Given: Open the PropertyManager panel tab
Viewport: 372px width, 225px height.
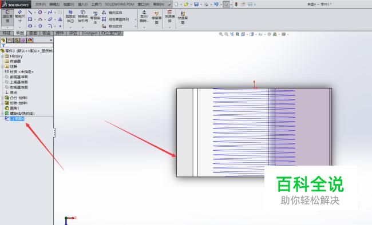Looking at the screenshot, I should [x=10, y=41].
